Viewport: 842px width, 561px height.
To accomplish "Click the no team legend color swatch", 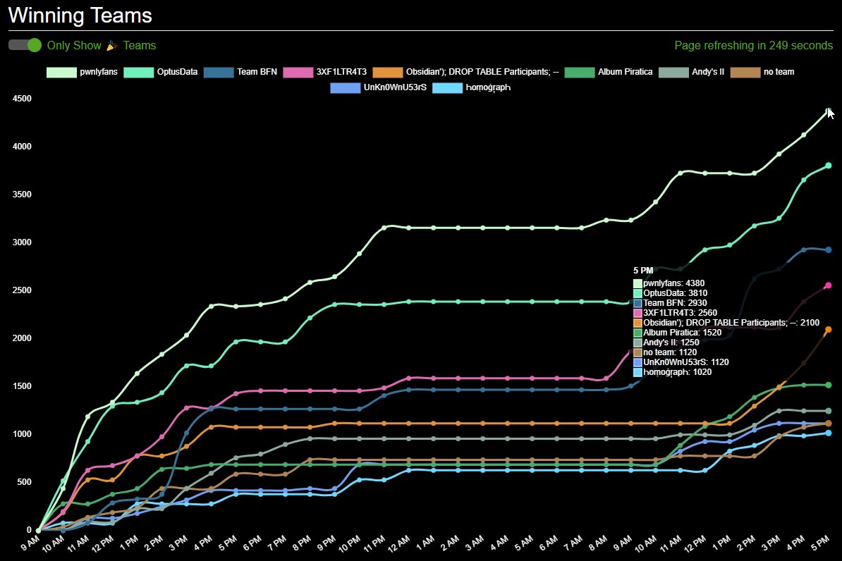I will (x=745, y=72).
